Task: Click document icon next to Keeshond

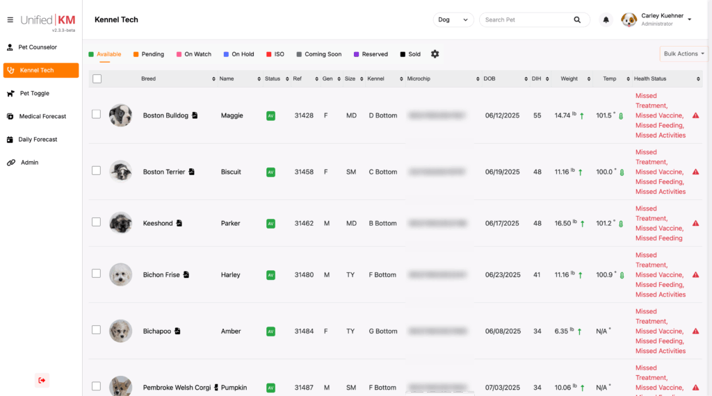Action: point(179,223)
